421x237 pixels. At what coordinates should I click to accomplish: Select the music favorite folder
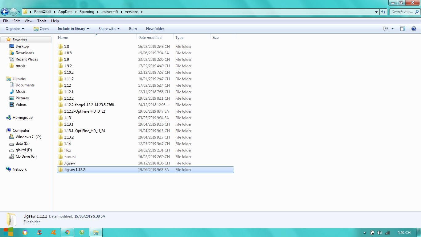click(21, 66)
